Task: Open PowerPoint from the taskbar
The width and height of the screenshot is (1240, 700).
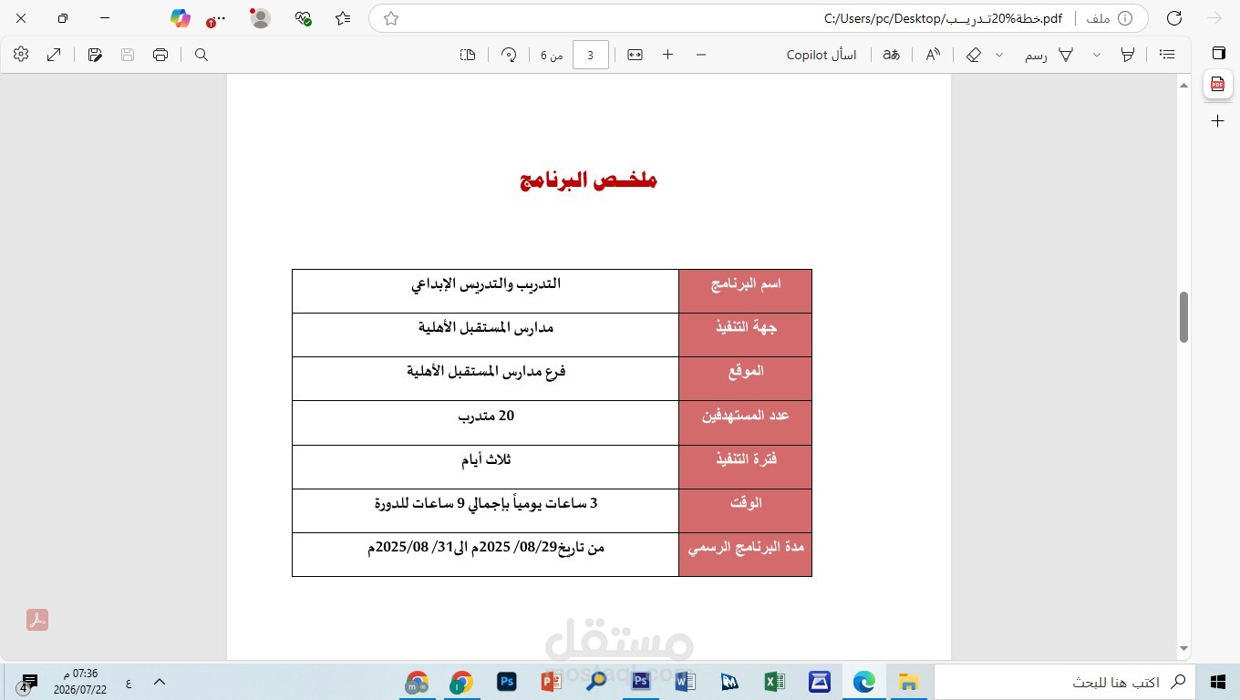Action: point(552,682)
